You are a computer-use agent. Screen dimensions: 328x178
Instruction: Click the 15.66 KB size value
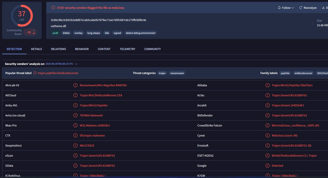click(x=322, y=25)
